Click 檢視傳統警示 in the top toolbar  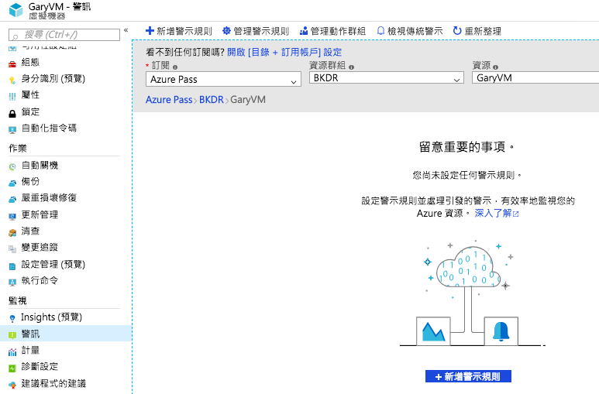[410, 31]
